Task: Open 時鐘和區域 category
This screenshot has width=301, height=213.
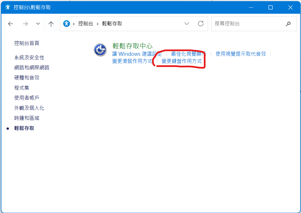Action: point(27,118)
